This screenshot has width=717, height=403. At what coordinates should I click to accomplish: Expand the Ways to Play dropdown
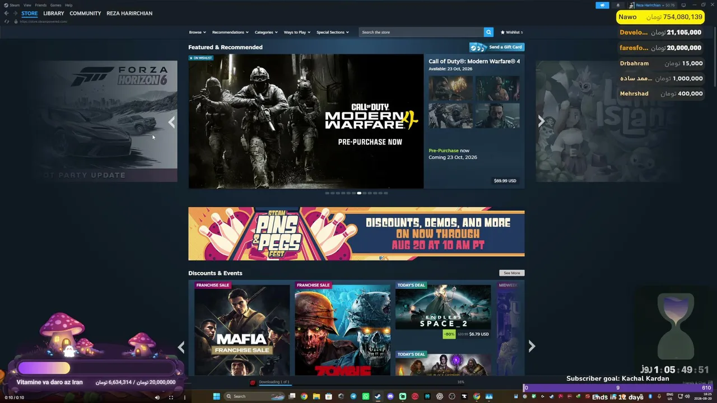point(297,32)
